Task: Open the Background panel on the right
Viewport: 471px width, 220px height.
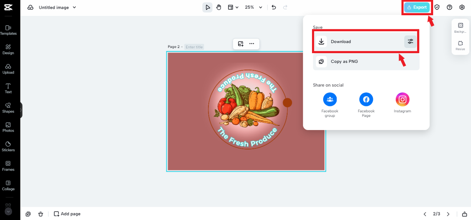Action: pos(461,28)
